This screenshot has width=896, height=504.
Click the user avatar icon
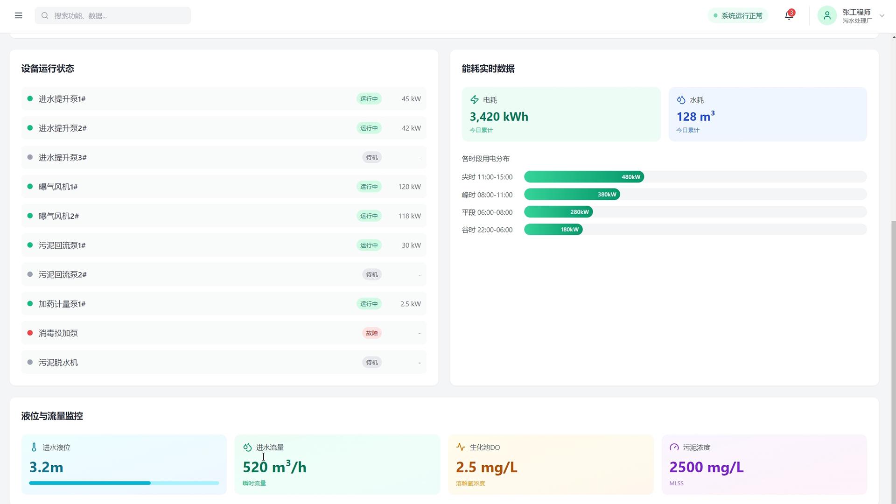pos(827,15)
